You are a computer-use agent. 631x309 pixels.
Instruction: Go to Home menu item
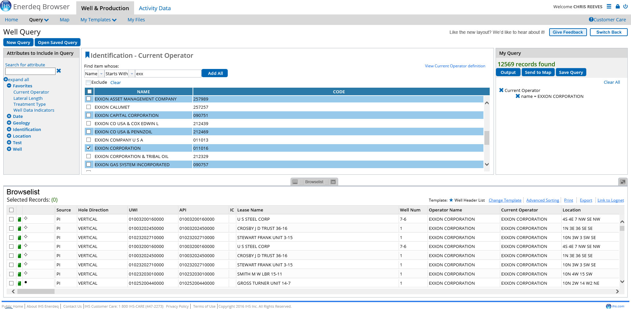12,20
